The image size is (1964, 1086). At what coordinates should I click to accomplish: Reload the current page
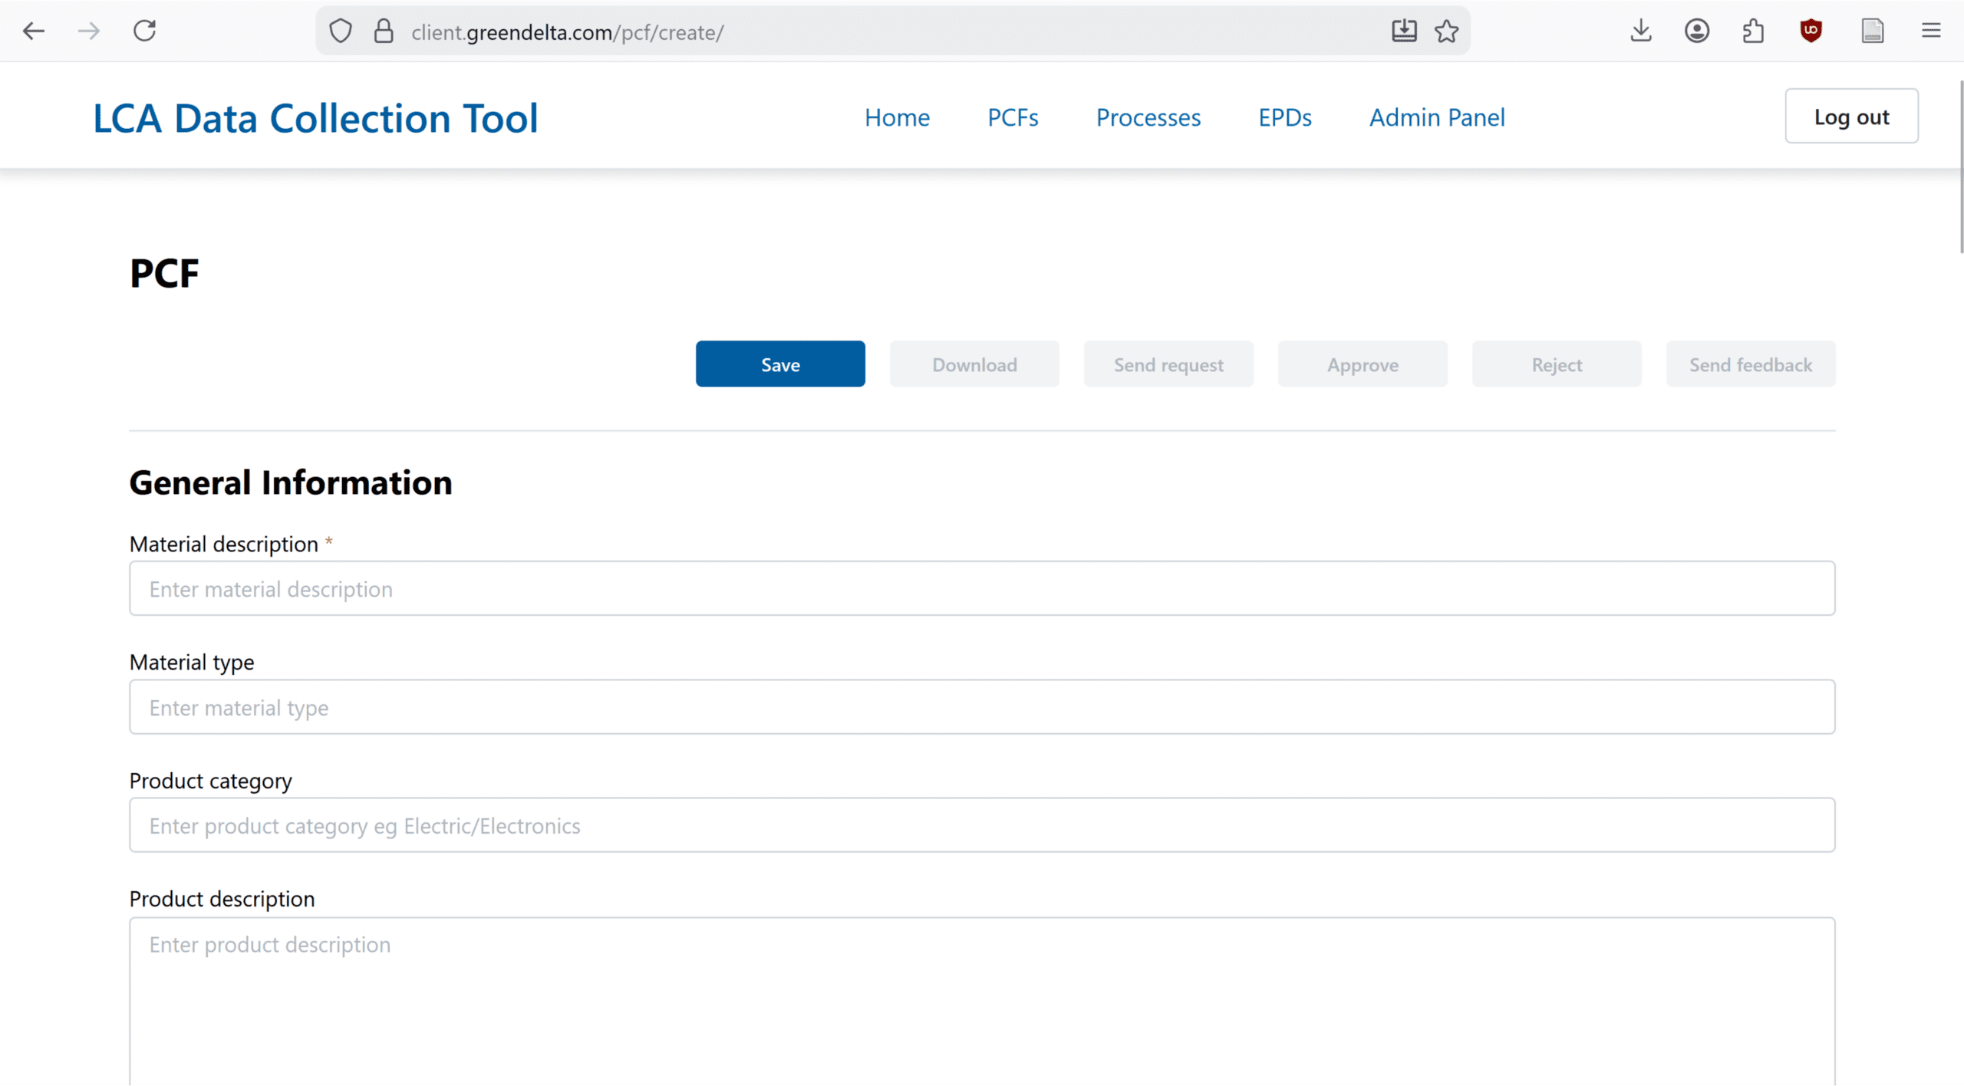(145, 31)
